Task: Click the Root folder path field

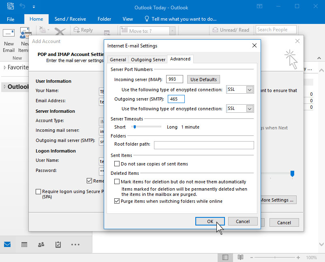Action: [204, 145]
